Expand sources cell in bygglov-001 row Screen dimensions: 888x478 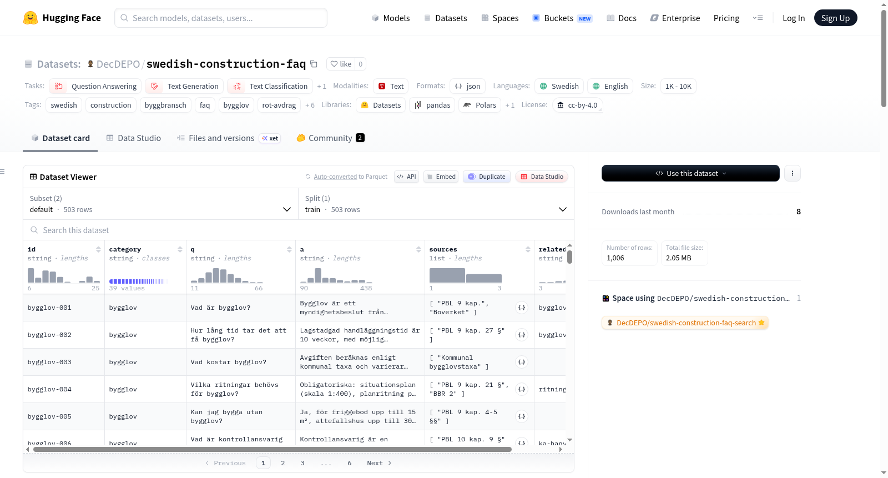pos(522,308)
